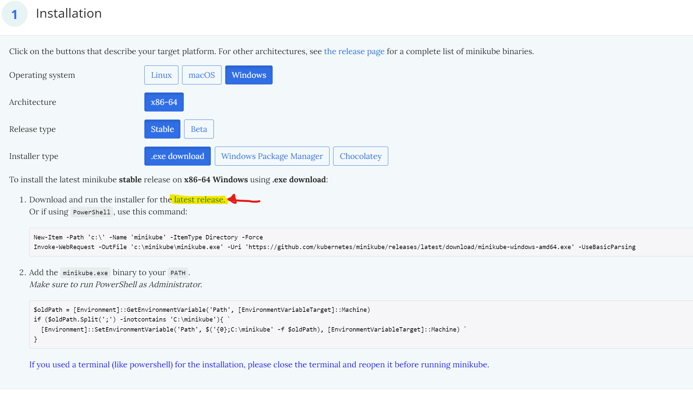Click the New-Item PowerShell command line
The height and width of the screenshot is (394, 693).
tap(148, 237)
